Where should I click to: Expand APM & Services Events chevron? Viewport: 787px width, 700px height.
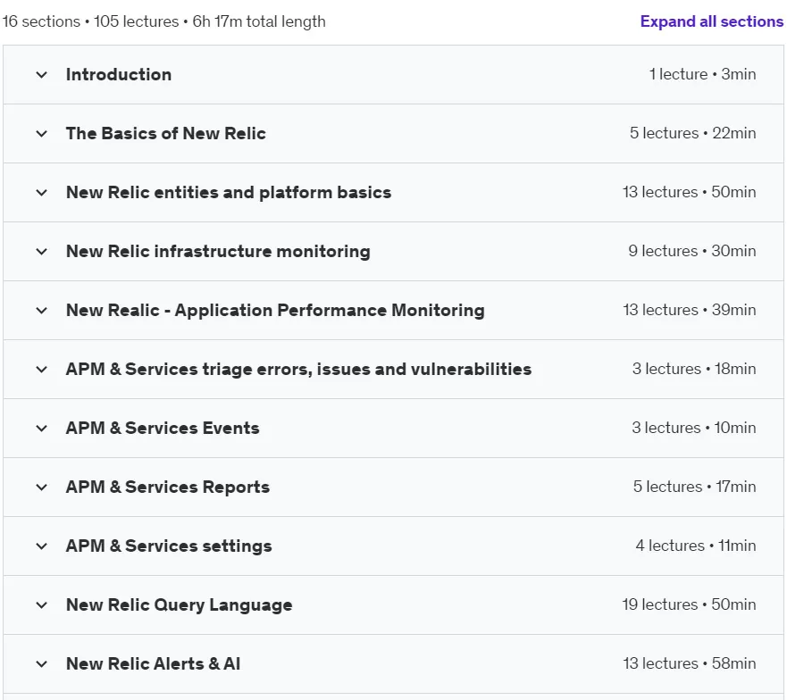click(42, 428)
